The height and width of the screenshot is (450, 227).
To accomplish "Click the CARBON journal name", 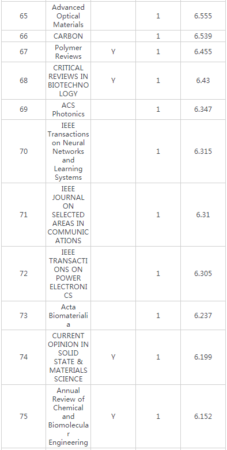I will [x=69, y=36].
